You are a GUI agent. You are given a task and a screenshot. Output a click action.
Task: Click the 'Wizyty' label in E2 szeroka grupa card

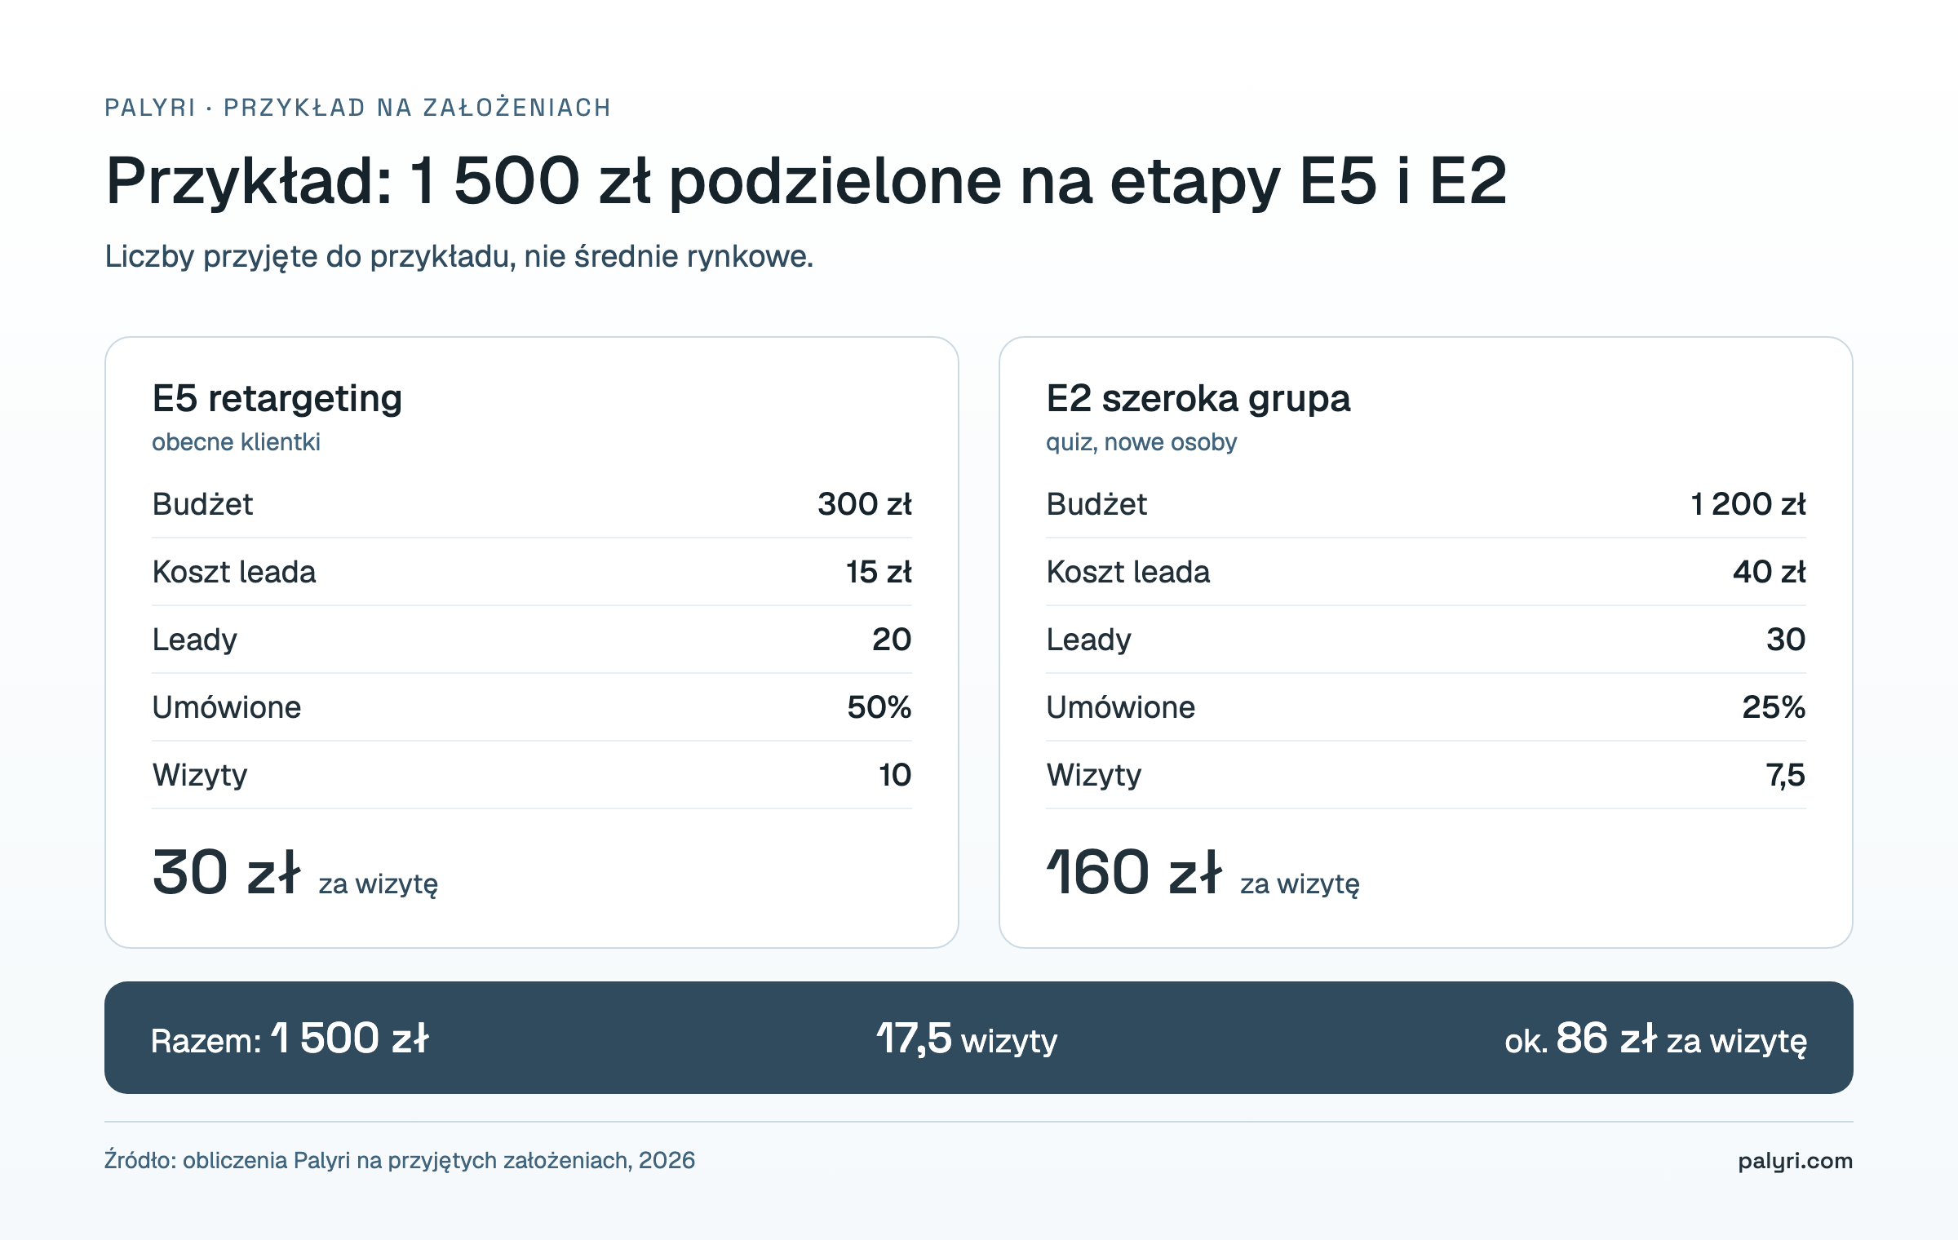coord(1094,775)
